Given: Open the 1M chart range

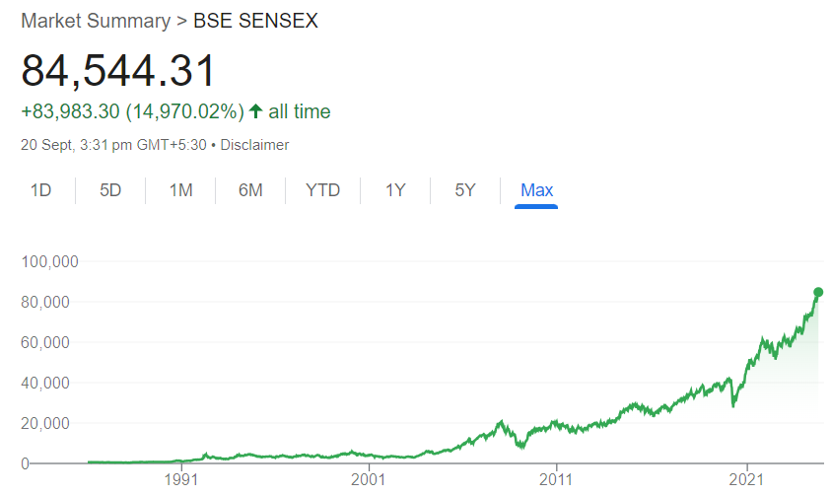Looking at the screenshot, I should coord(180,190).
